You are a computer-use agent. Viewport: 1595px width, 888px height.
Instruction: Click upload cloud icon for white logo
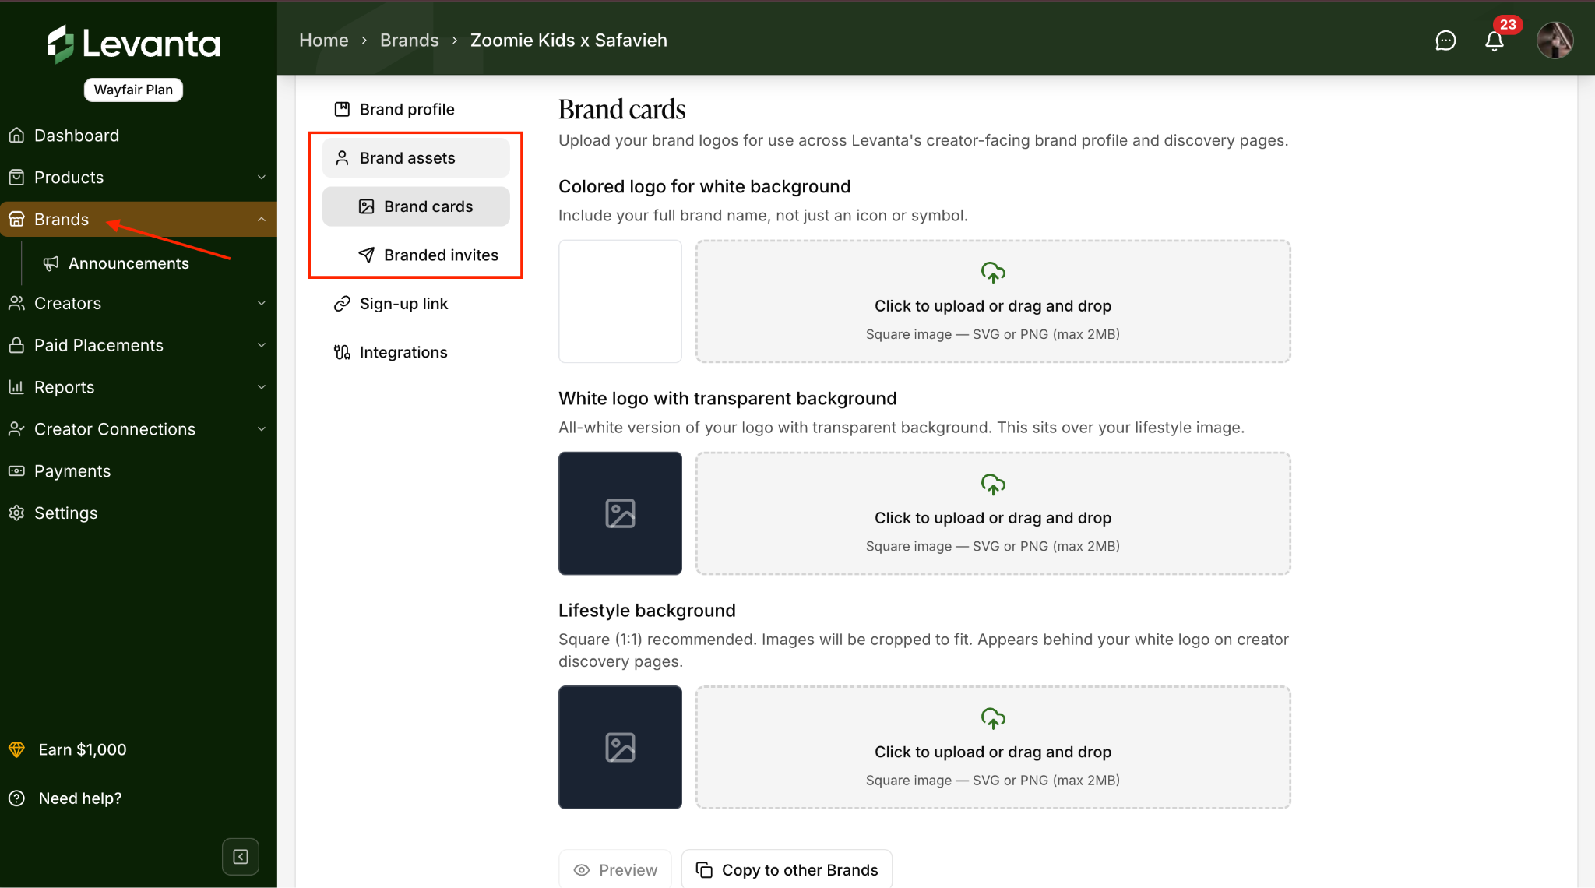point(993,485)
